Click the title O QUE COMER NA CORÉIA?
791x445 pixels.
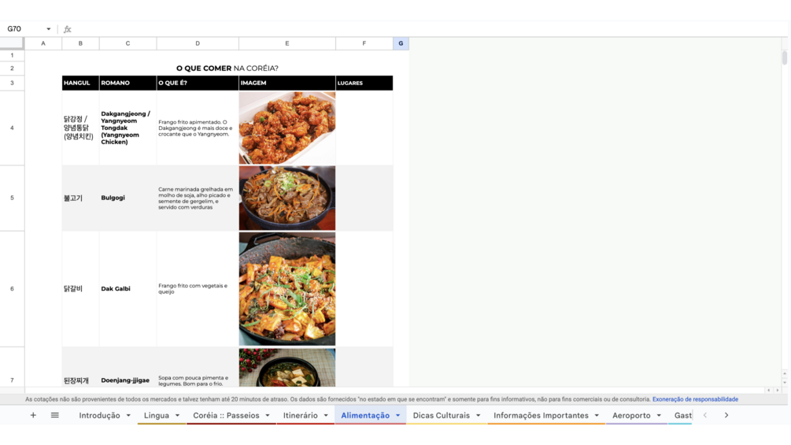pyautogui.click(x=227, y=68)
